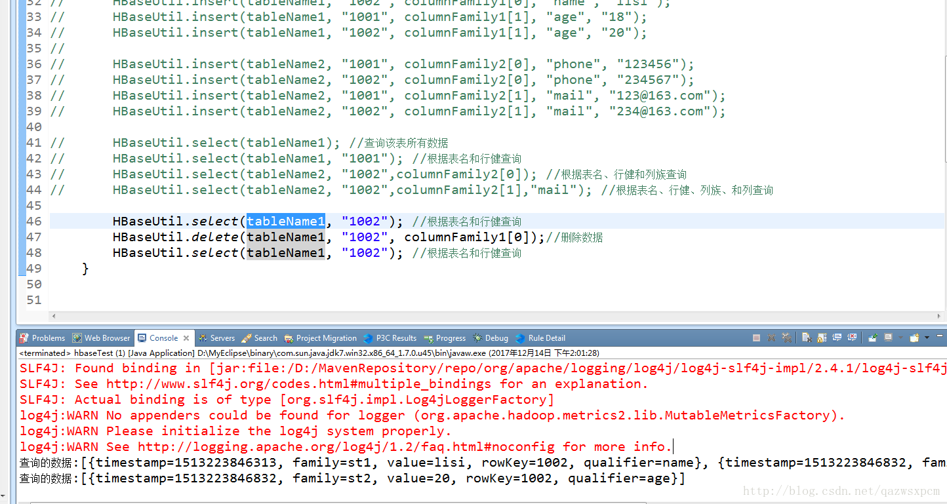Image resolution: width=947 pixels, height=504 pixels.
Task: Click the SLF4J Actual binding console line
Action: 287,400
